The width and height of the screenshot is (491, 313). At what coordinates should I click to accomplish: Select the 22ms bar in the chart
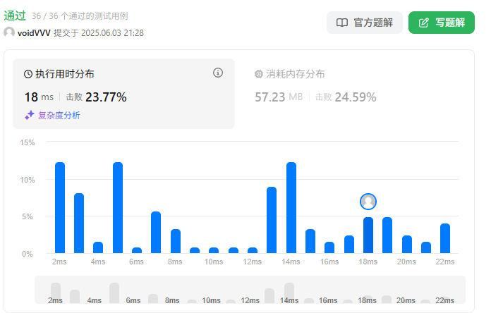point(444,238)
